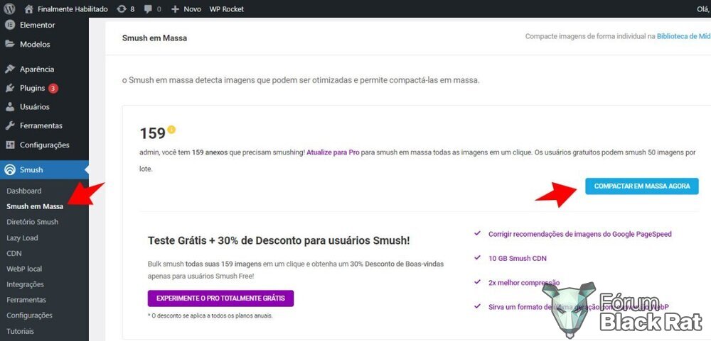The width and height of the screenshot is (711, 341).
Task: Click checkmark beside 2x melhor compressão
Action: [x=477, y=282]
